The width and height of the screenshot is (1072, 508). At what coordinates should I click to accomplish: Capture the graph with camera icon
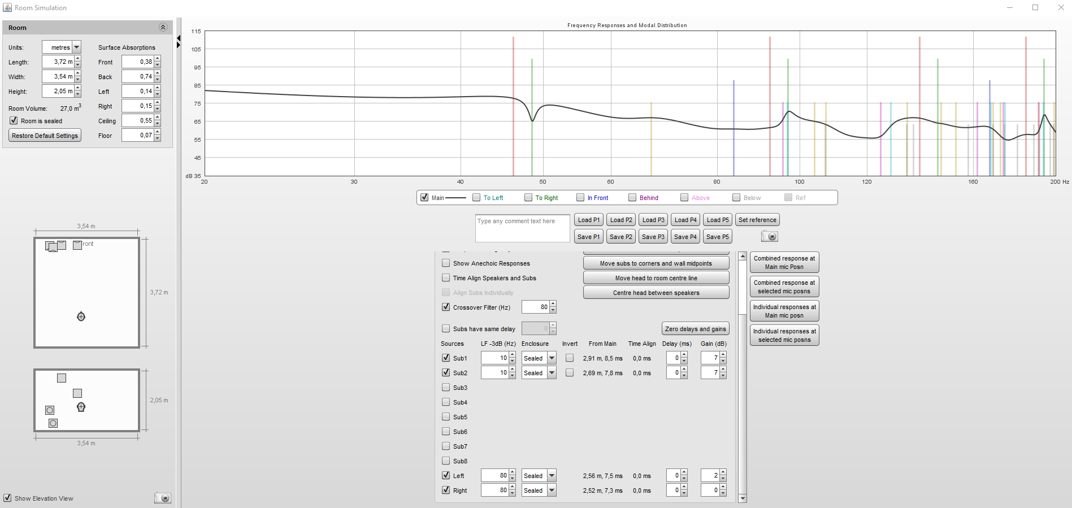tap(770, 236)
